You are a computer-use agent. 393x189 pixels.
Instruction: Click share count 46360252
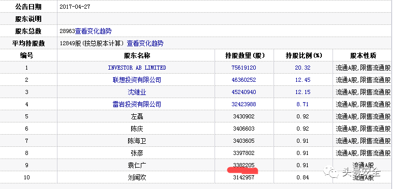tap(244, 80)
